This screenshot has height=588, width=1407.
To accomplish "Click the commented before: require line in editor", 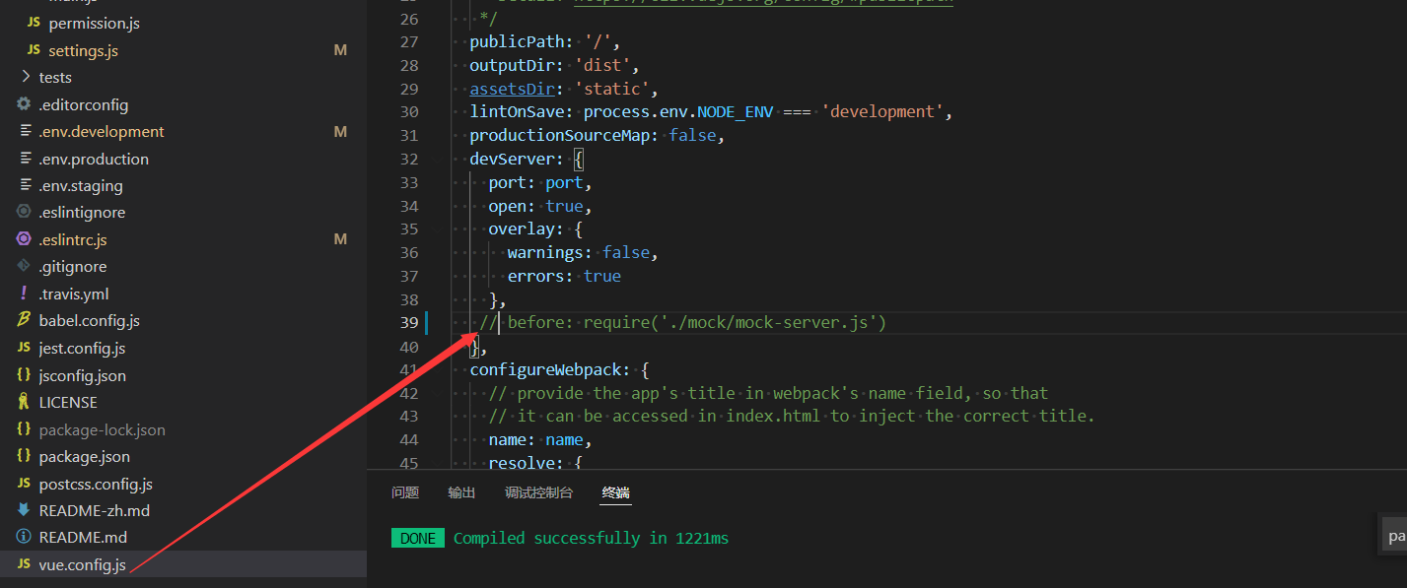I will [x=683, y=323].
